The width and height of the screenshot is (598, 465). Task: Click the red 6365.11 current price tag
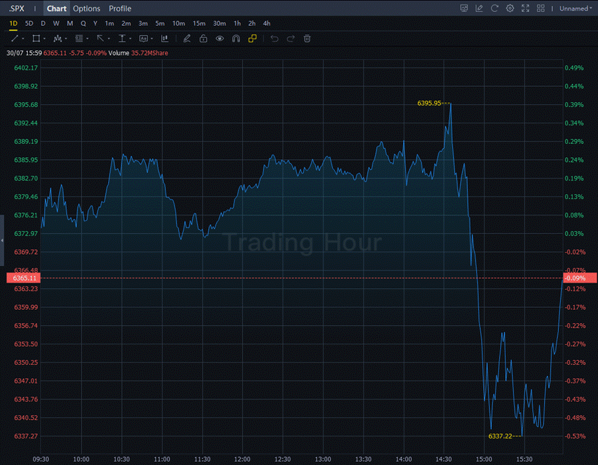[x=24, y=278]
